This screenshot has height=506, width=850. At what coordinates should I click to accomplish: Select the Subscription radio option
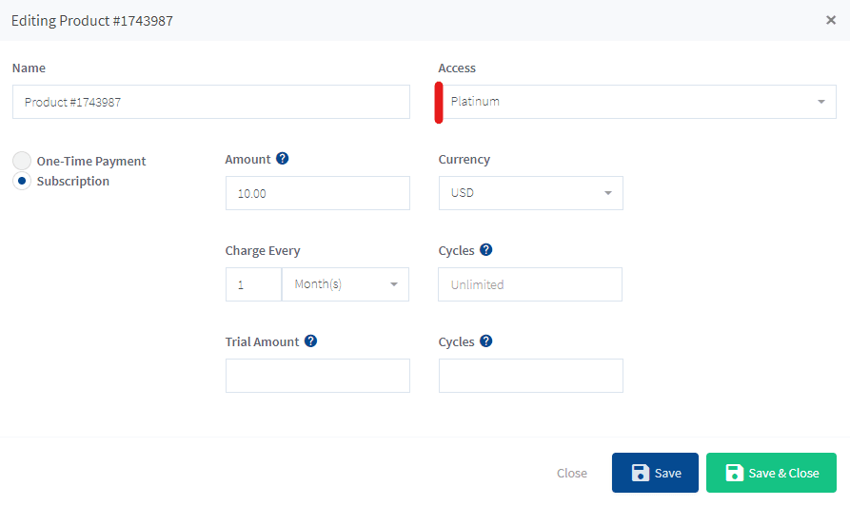[x=22, y=181]
